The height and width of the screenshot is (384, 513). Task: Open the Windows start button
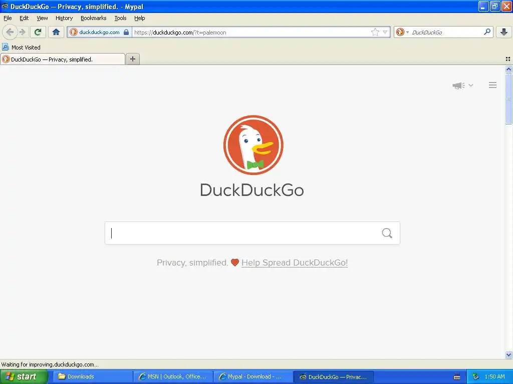(24, 376)
